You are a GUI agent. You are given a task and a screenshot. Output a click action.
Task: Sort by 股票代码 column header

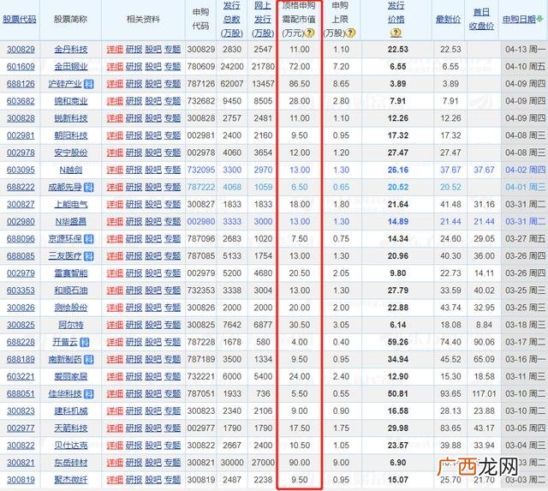(20, 19)
